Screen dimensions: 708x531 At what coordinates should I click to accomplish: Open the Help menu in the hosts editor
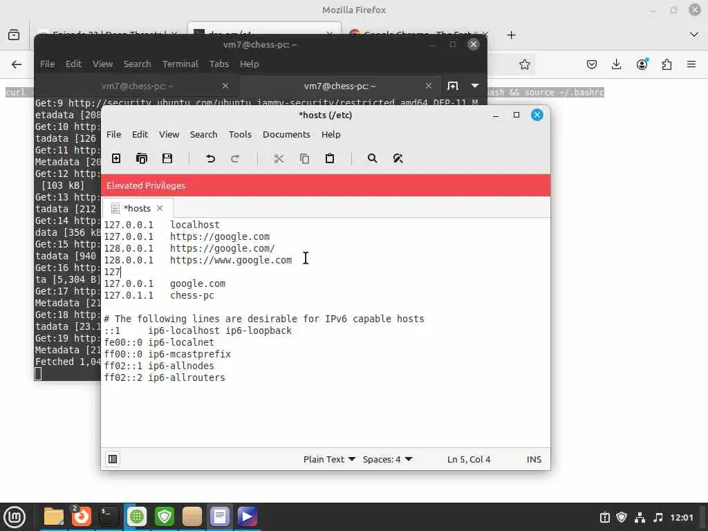point(330,135)
